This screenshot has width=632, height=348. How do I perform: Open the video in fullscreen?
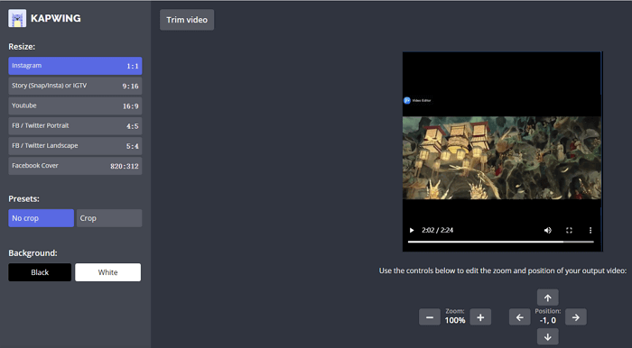(569, 230)
